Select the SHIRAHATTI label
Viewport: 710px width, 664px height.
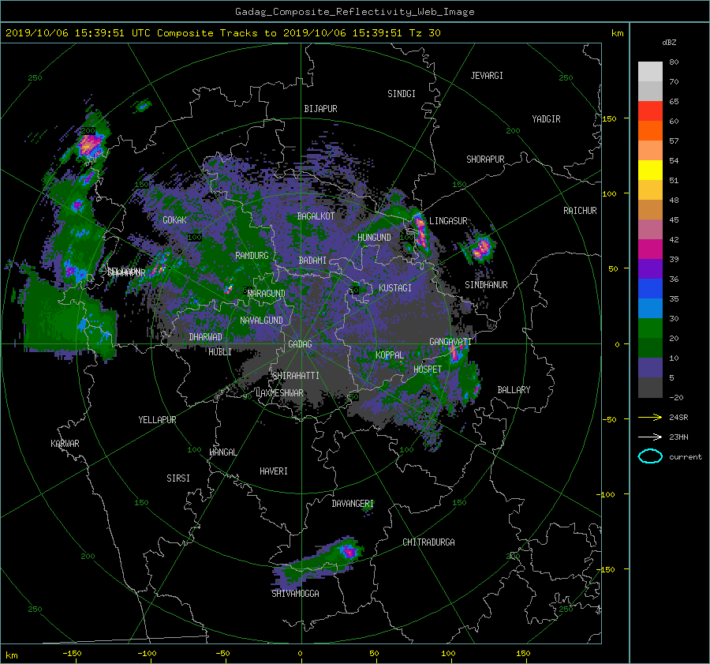pos(296,376)
